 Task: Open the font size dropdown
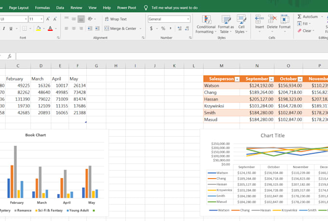pos(41,19)
